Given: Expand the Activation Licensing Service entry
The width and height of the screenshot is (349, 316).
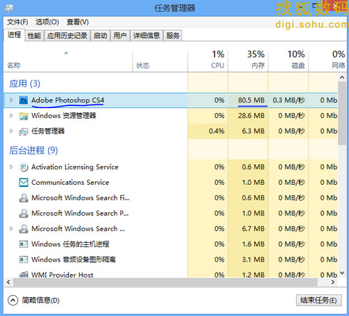Looking at the screenshot, I should 11,167.
